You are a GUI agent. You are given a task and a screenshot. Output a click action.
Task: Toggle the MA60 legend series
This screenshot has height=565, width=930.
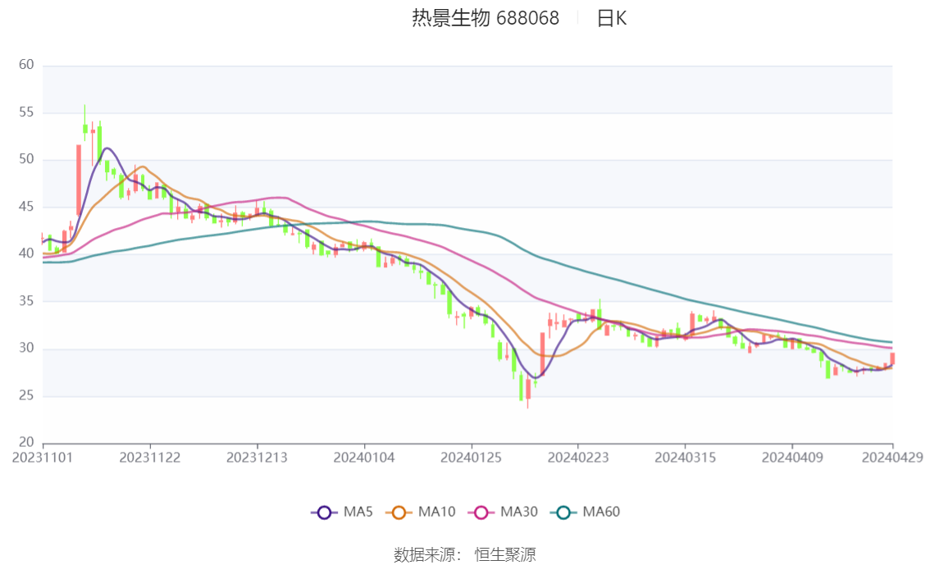coord(586,513)
